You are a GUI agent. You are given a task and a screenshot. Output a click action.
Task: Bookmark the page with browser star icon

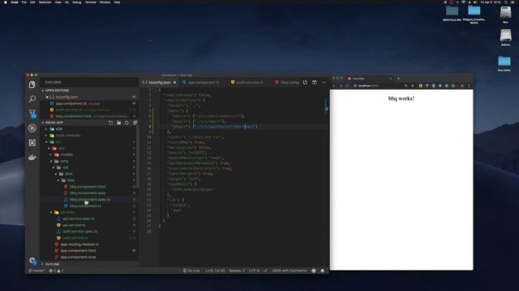[413, 86]
